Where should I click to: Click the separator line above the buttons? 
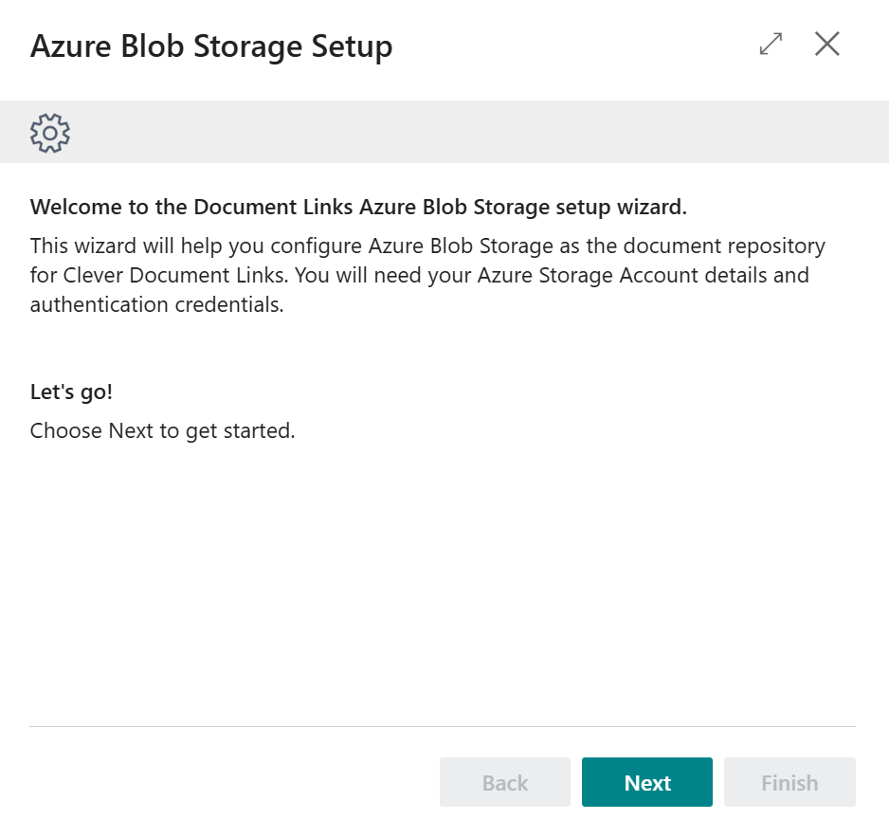tap(442, 726)
